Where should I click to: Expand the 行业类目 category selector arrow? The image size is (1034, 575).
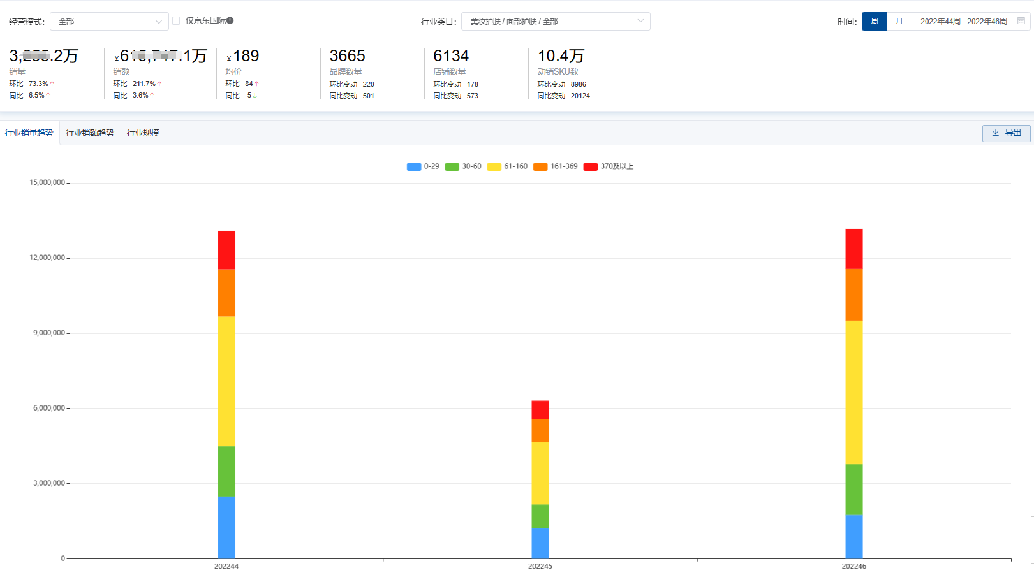640,21
